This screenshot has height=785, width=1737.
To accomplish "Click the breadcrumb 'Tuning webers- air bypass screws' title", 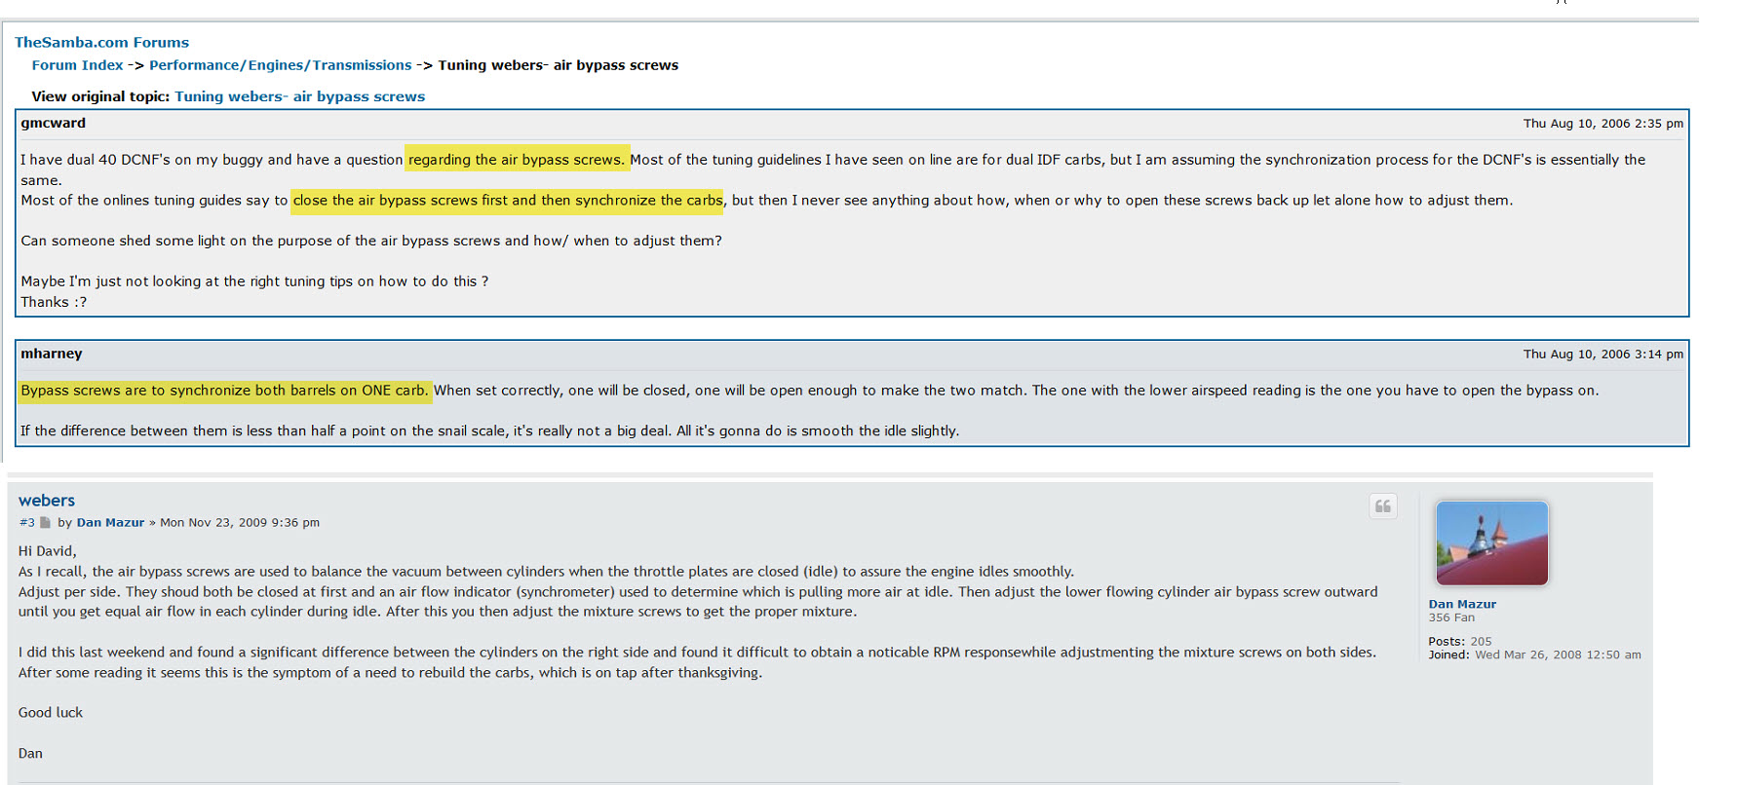I will (558, 65).
